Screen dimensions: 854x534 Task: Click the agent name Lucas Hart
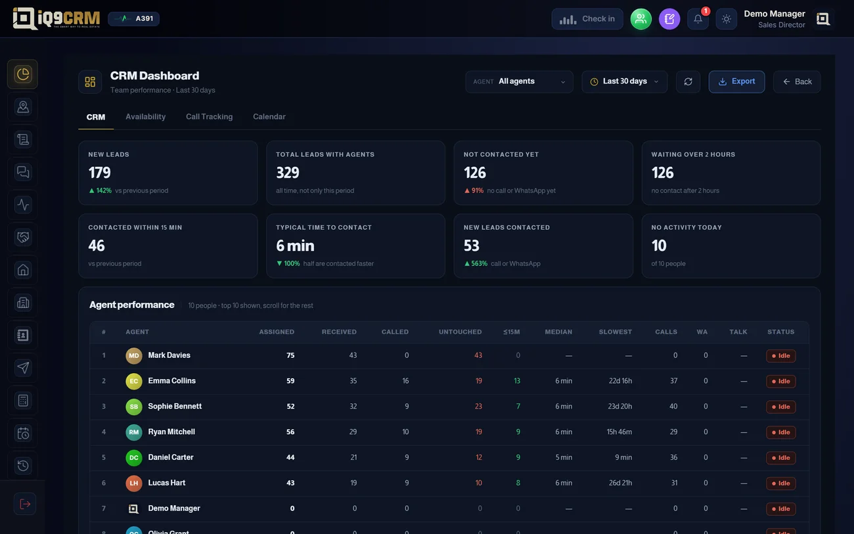[x=167, y=483]
